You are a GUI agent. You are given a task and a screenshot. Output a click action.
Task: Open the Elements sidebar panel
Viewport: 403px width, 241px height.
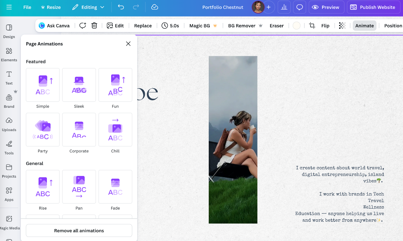(x=9, y=54)
